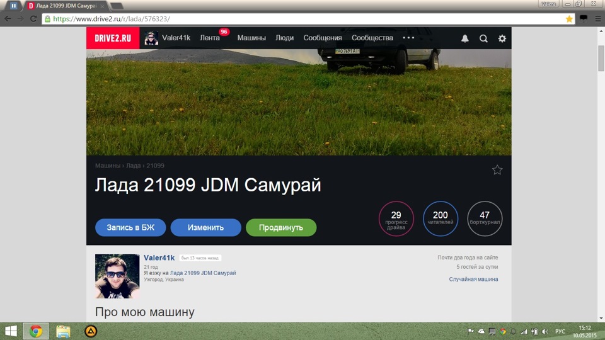605x340 pixels.
Task: Open File Explorer from the taskbar
Action: 63,331
